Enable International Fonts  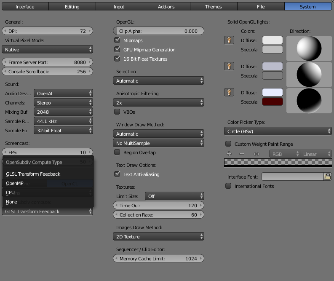point(228,186)
